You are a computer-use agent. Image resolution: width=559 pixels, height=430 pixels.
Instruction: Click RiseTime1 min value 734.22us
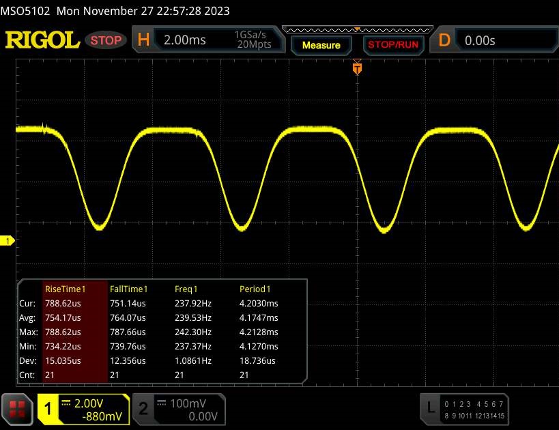[x=63, y=346]
